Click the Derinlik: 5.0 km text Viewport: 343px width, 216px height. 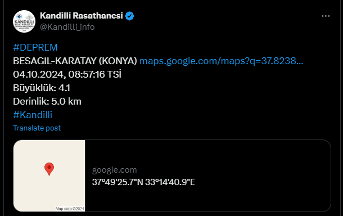pyautogui.click(x=47, y=102)
